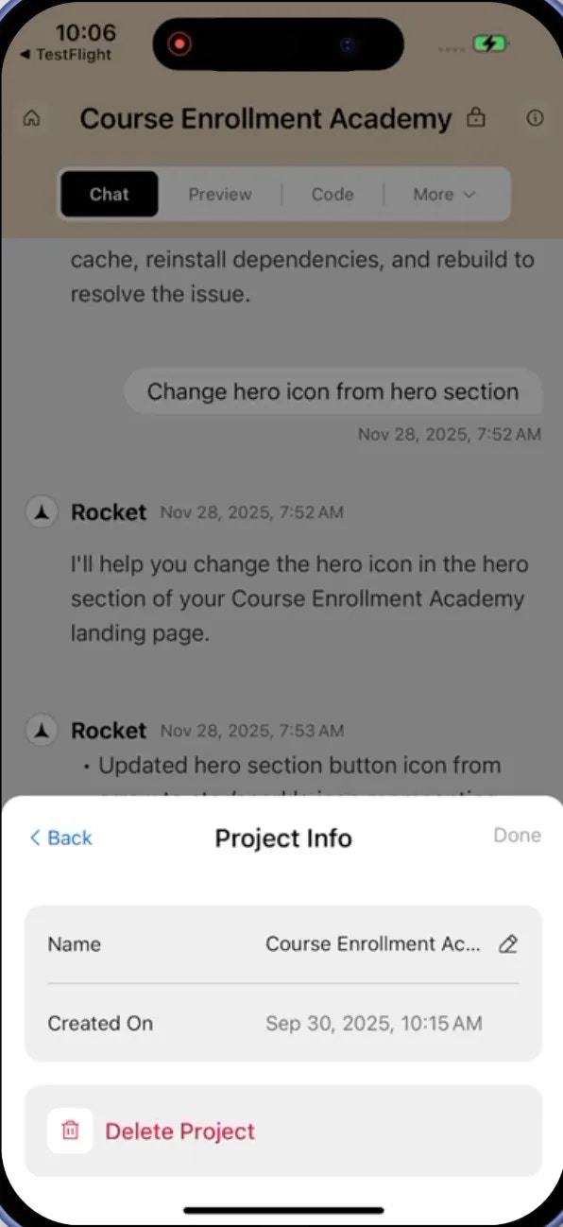
Task: Tap the Rocket avatar on the second reply
Action: point(41,730)
